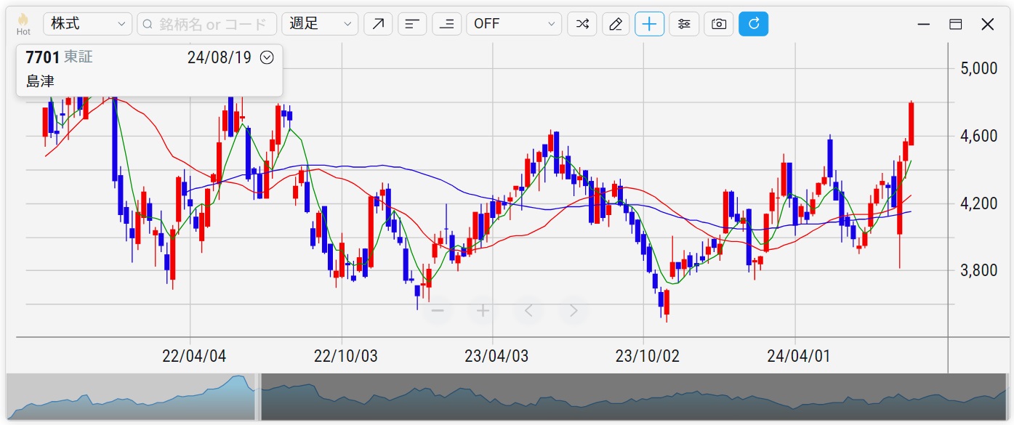This screenshot has width=1014, height=425.
Task: Click the highlighted range in overview navigator
Action: tap(131, 397)
